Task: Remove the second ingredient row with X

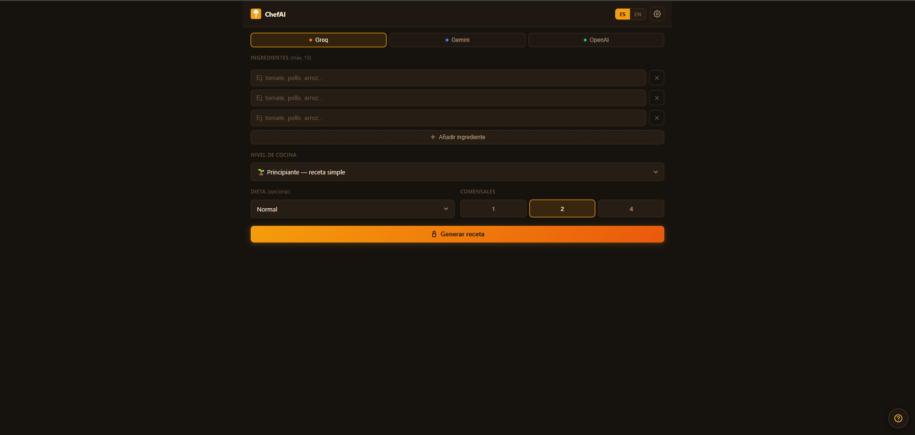Action: [657, 98]
